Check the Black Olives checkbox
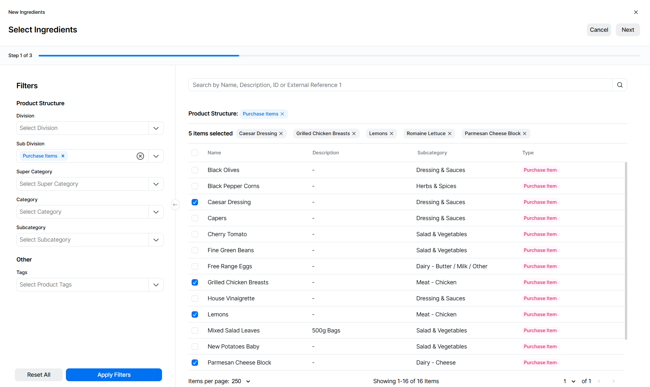This screenshot has height=387, width=650. click(x=195, y=170)
